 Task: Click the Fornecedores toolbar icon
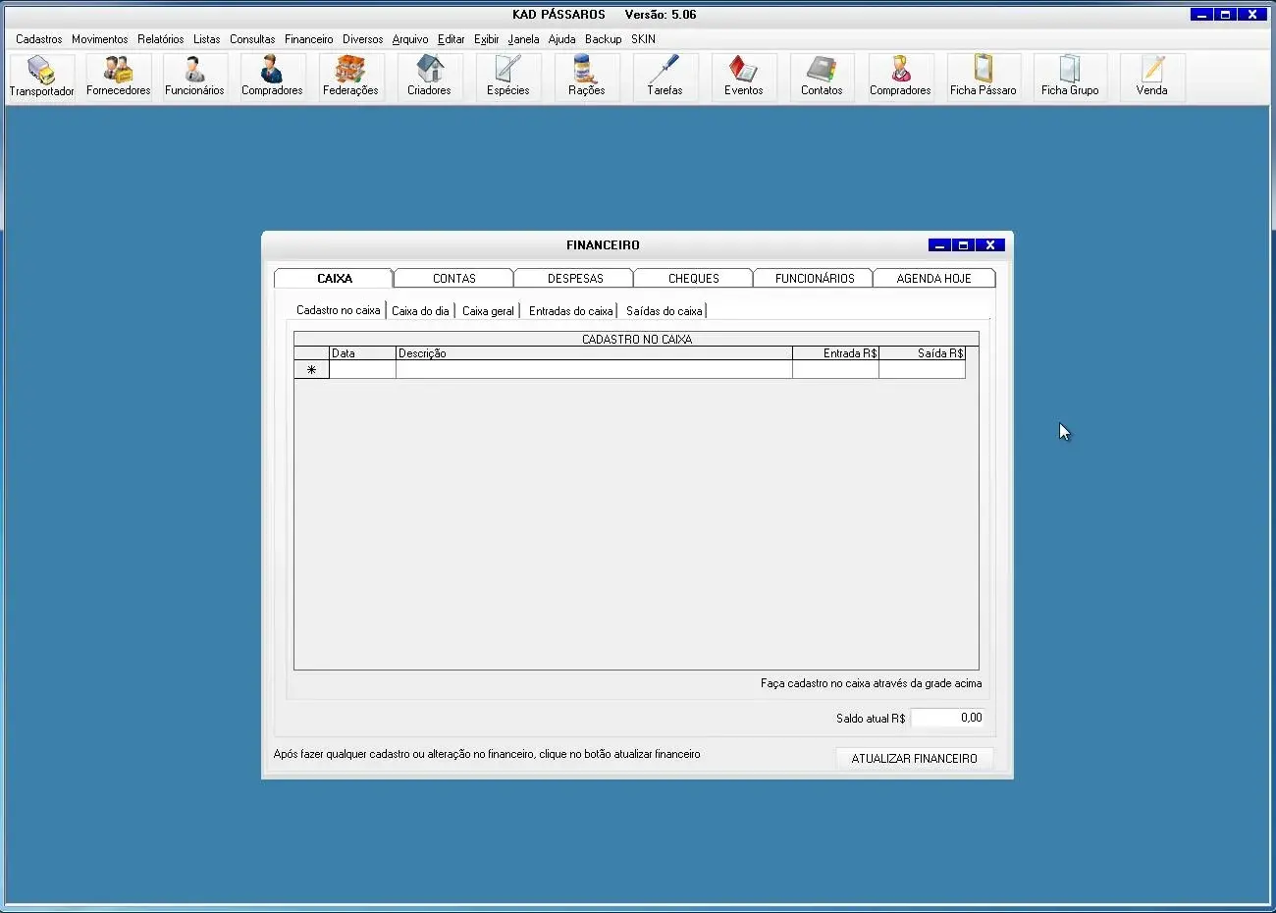pos(118,77)
